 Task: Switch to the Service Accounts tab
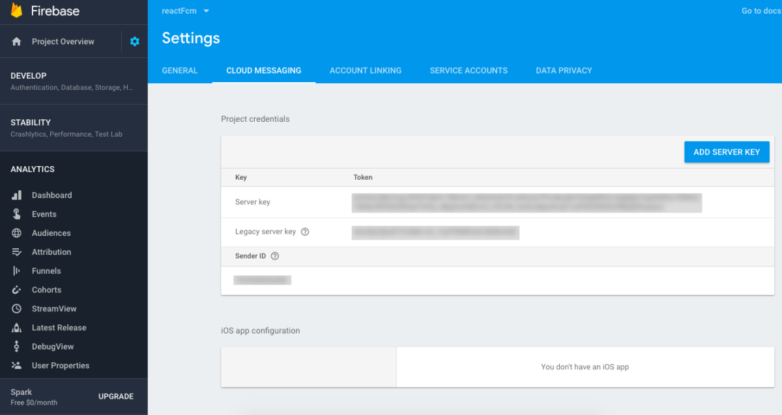coord(469,70)
